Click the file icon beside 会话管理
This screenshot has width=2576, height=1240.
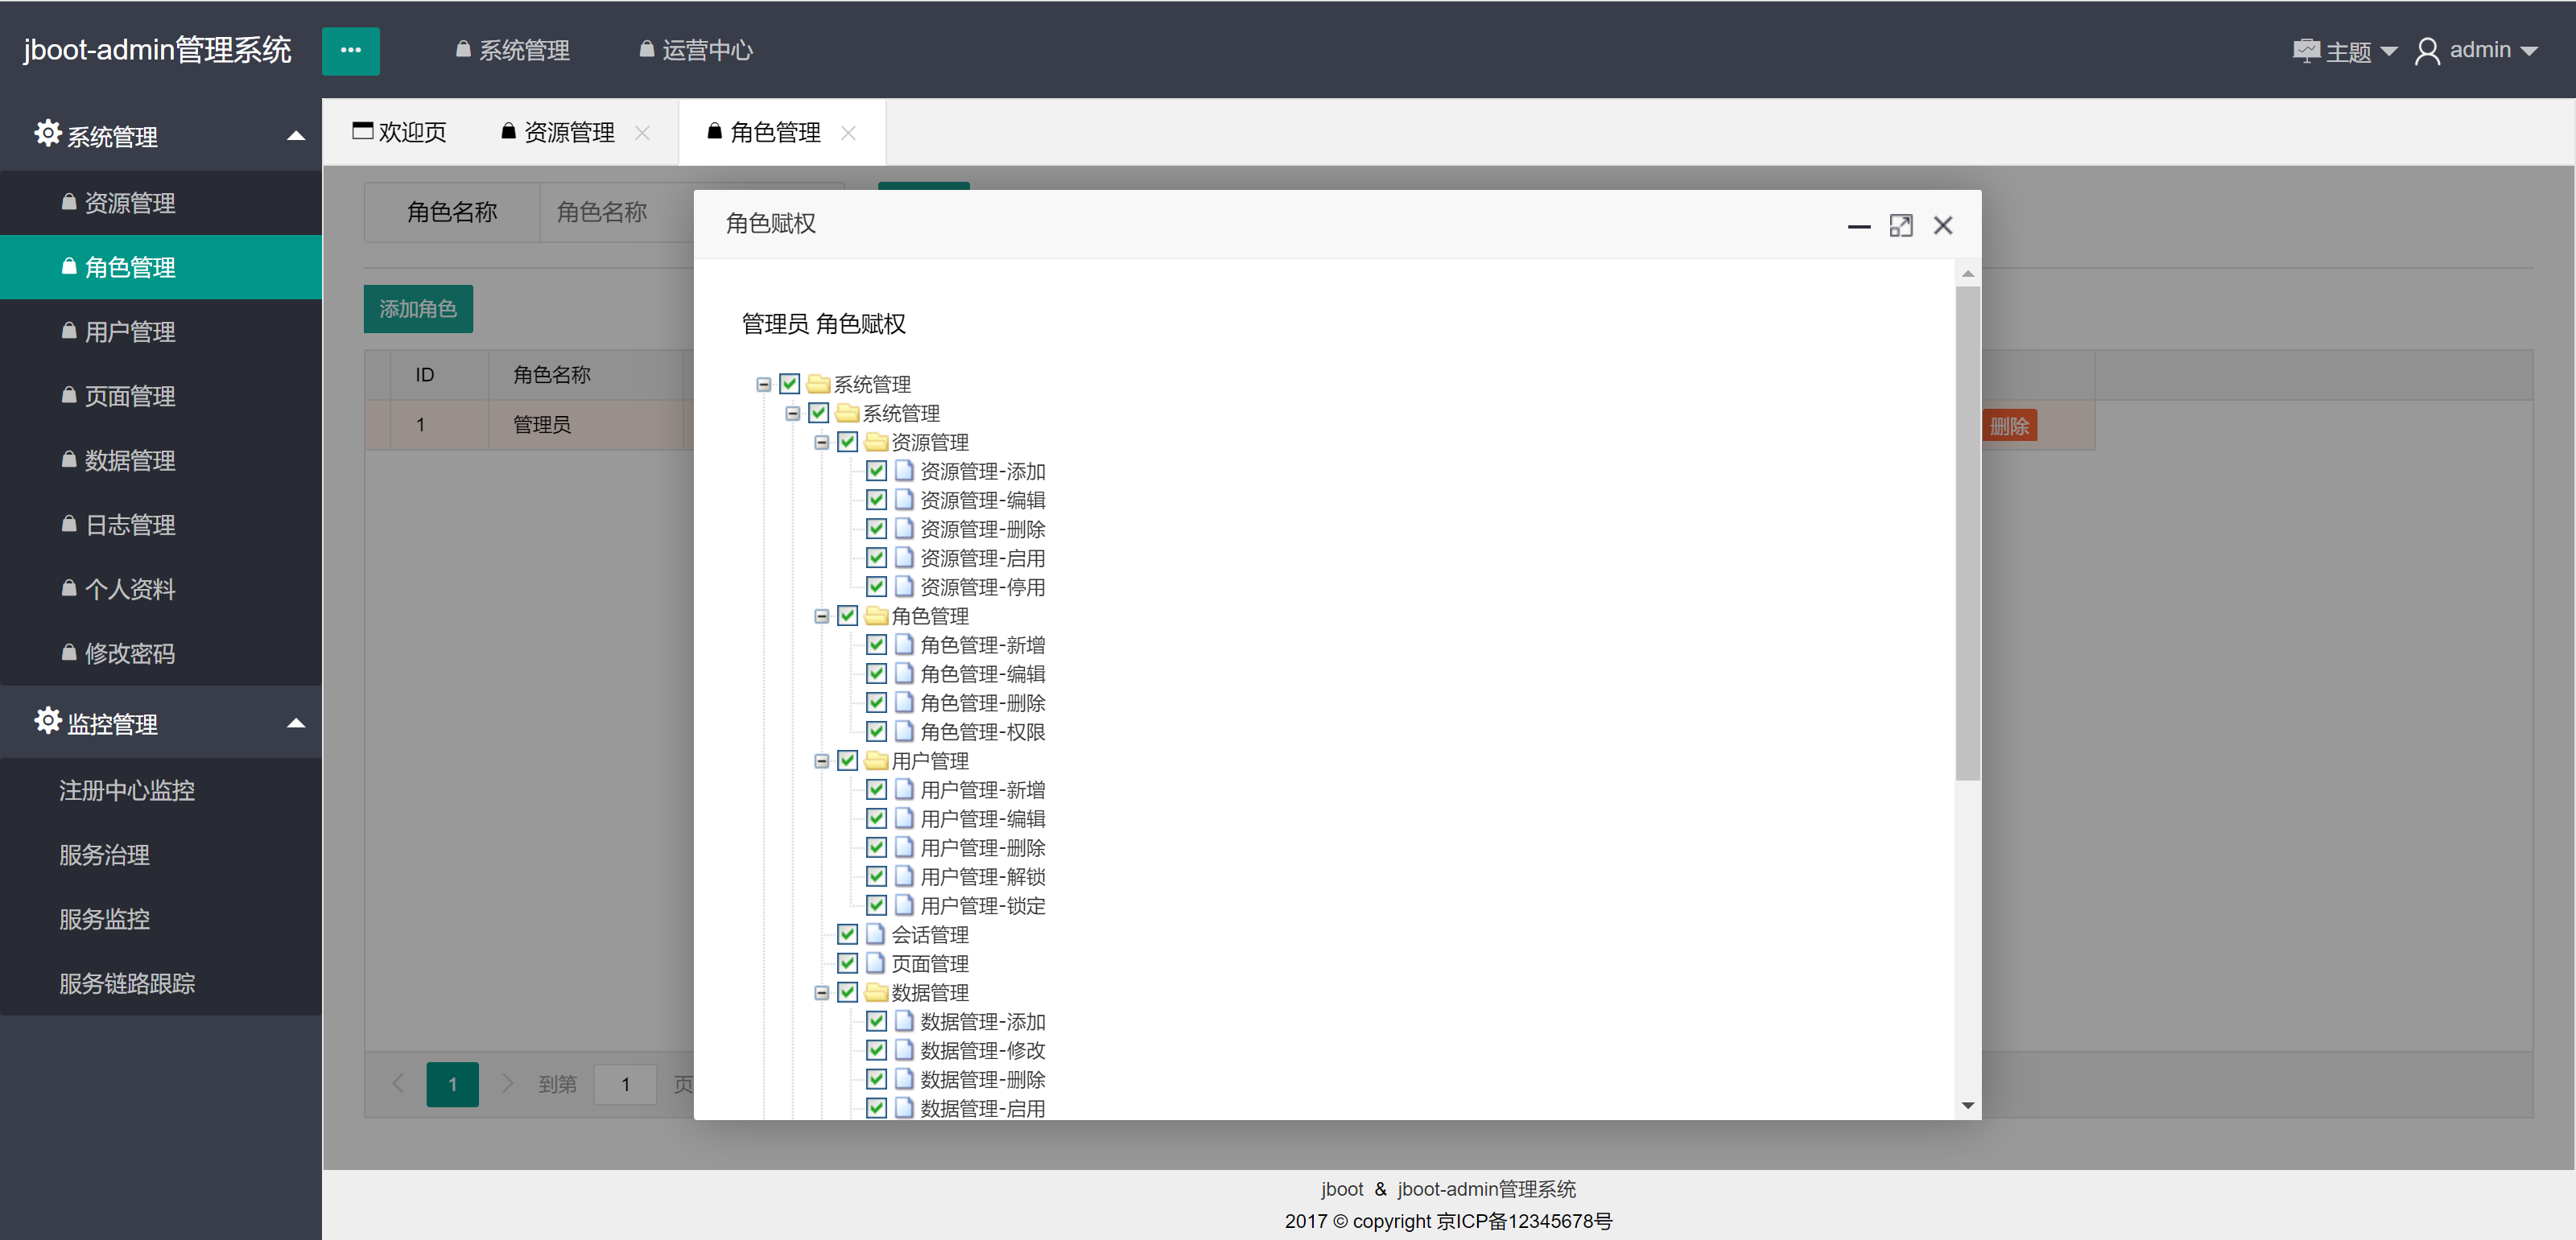[x=875, y=934]
